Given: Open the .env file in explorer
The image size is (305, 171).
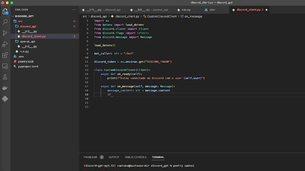Looking at the screenshot, I should pos(21,57).
